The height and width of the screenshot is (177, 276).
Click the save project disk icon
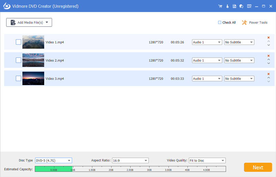(234, 6)
